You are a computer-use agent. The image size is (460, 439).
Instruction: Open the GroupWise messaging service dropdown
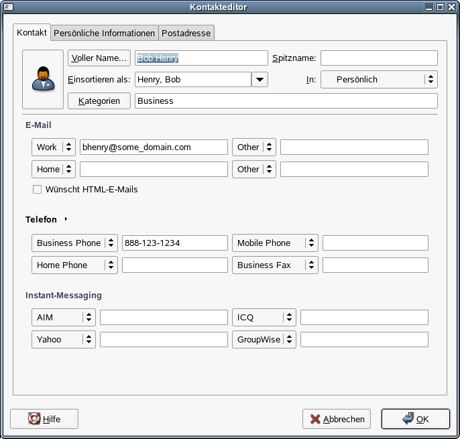pos(264,340)
